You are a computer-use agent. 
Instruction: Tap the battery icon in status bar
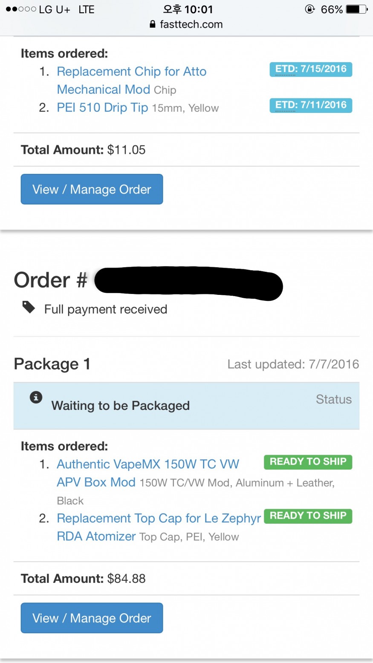coord(356,9)
